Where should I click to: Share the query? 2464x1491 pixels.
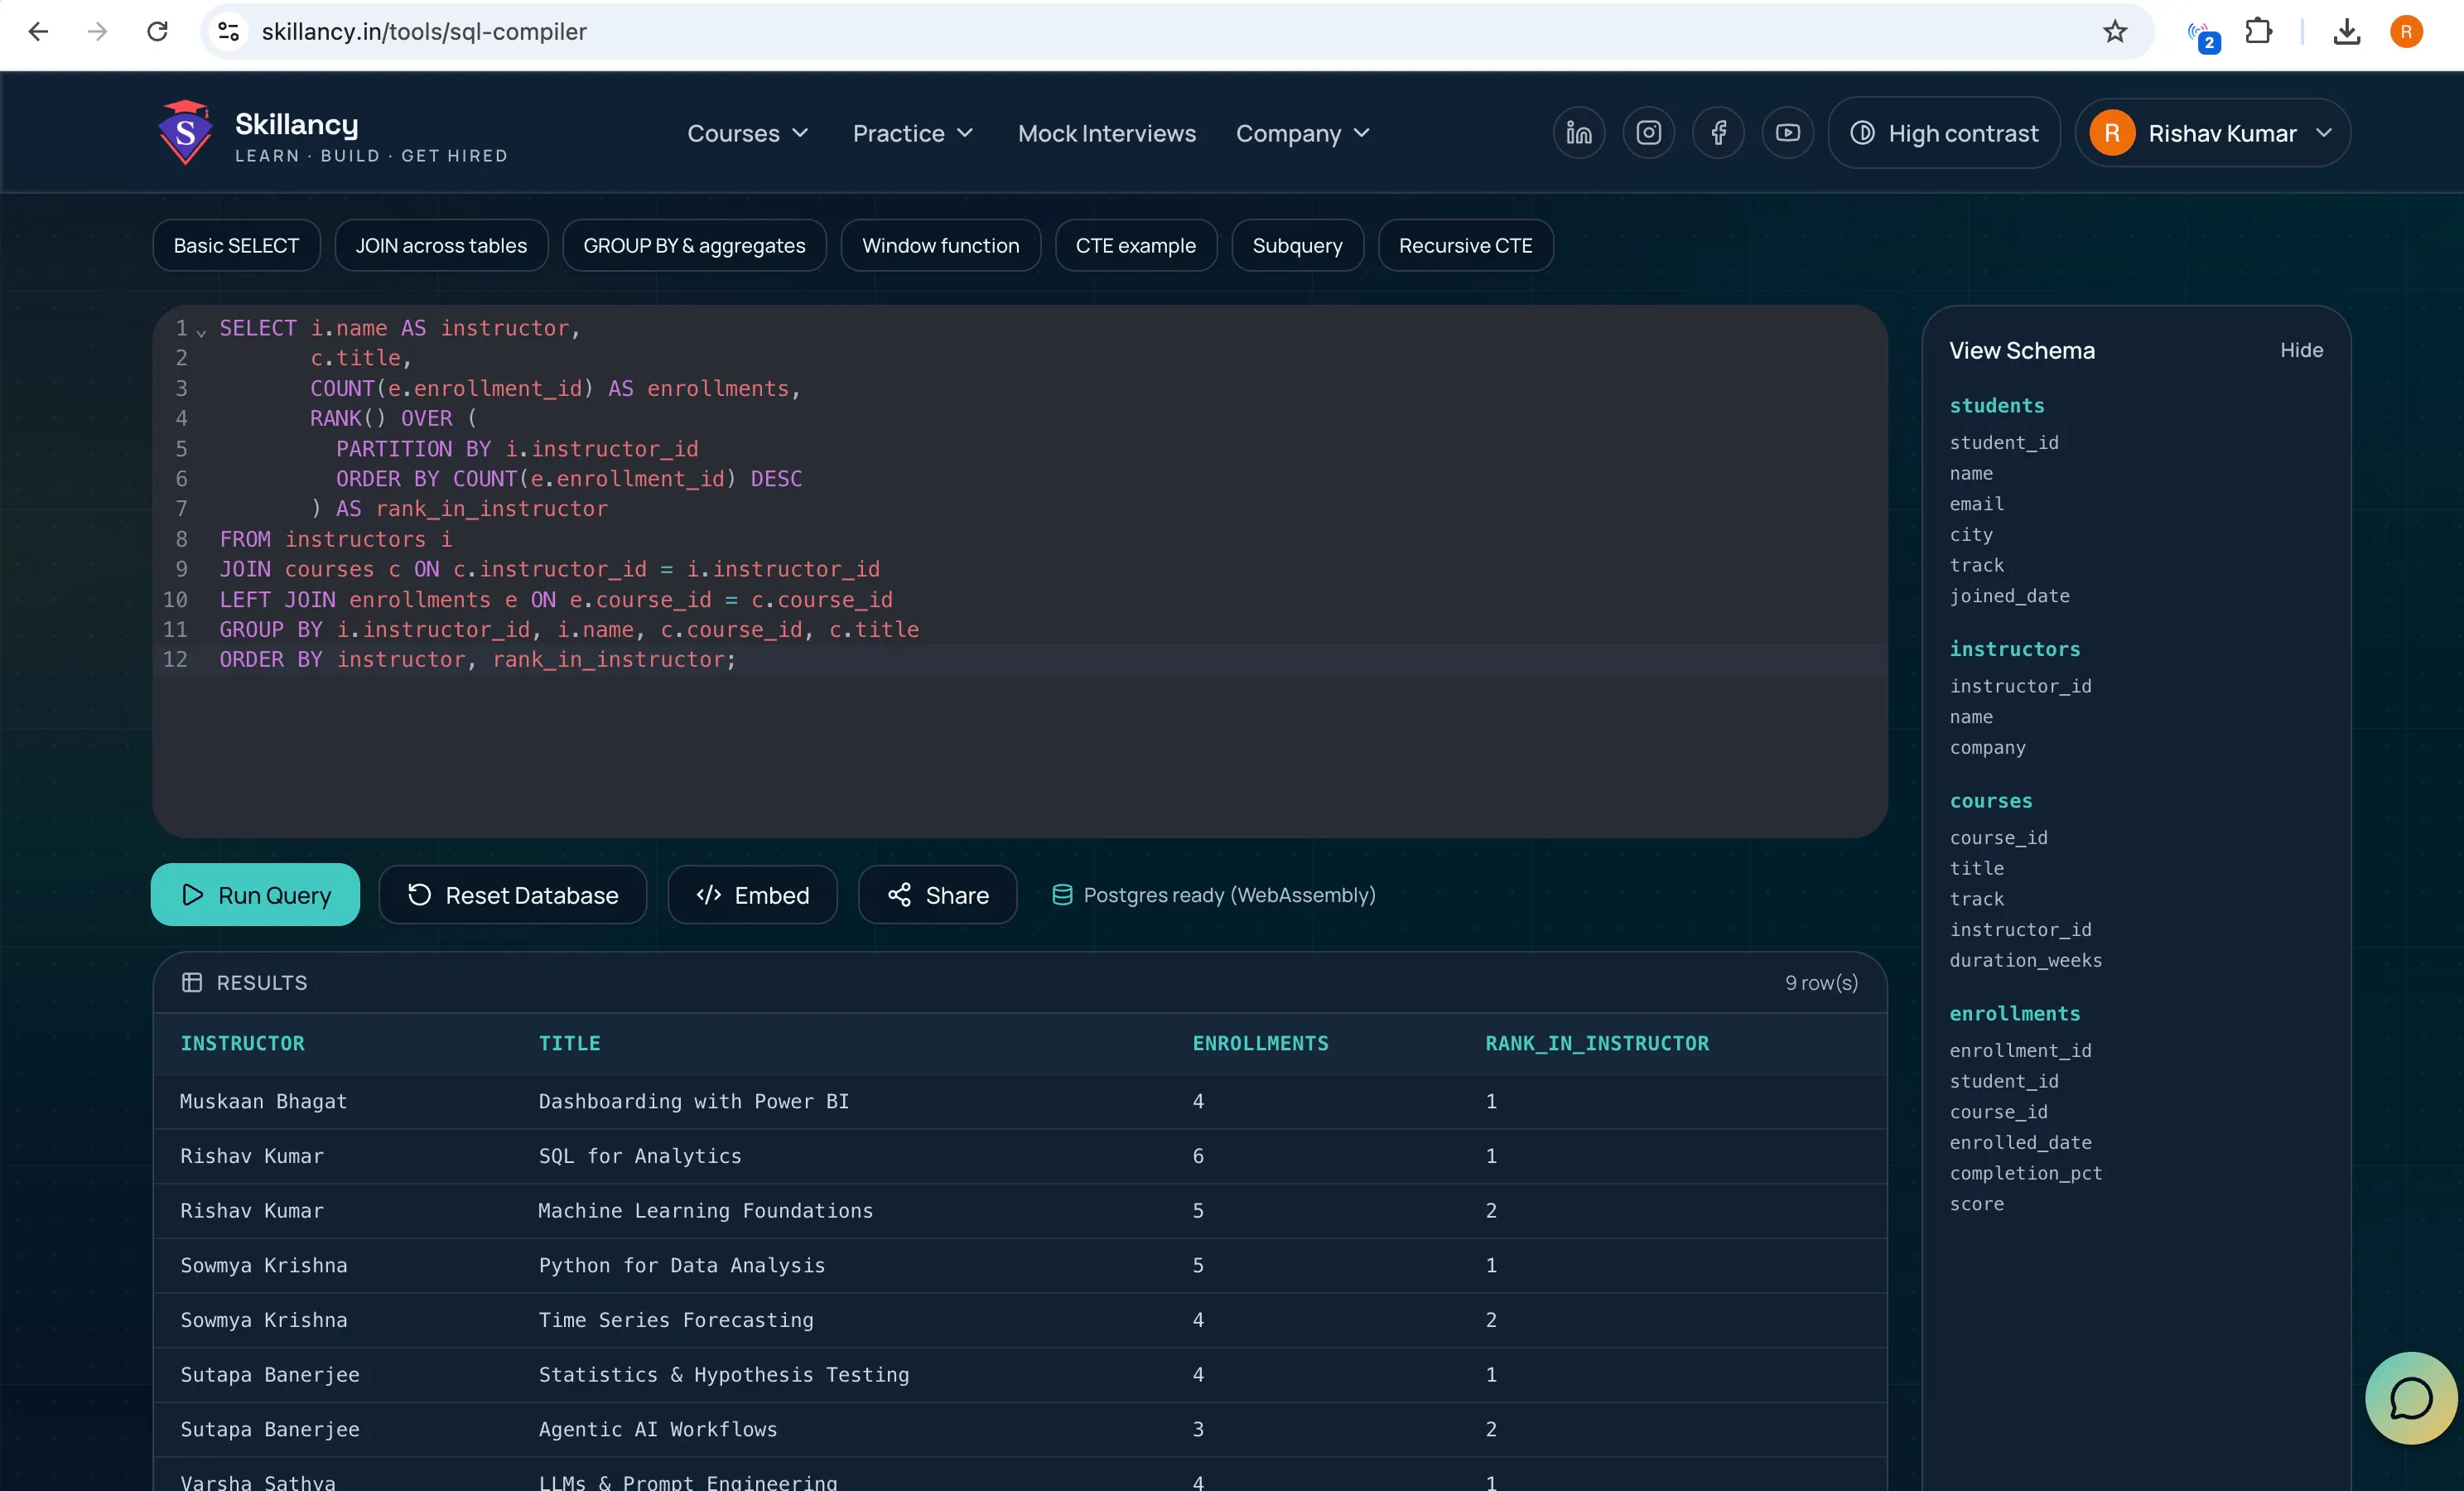tap(937, 895)
